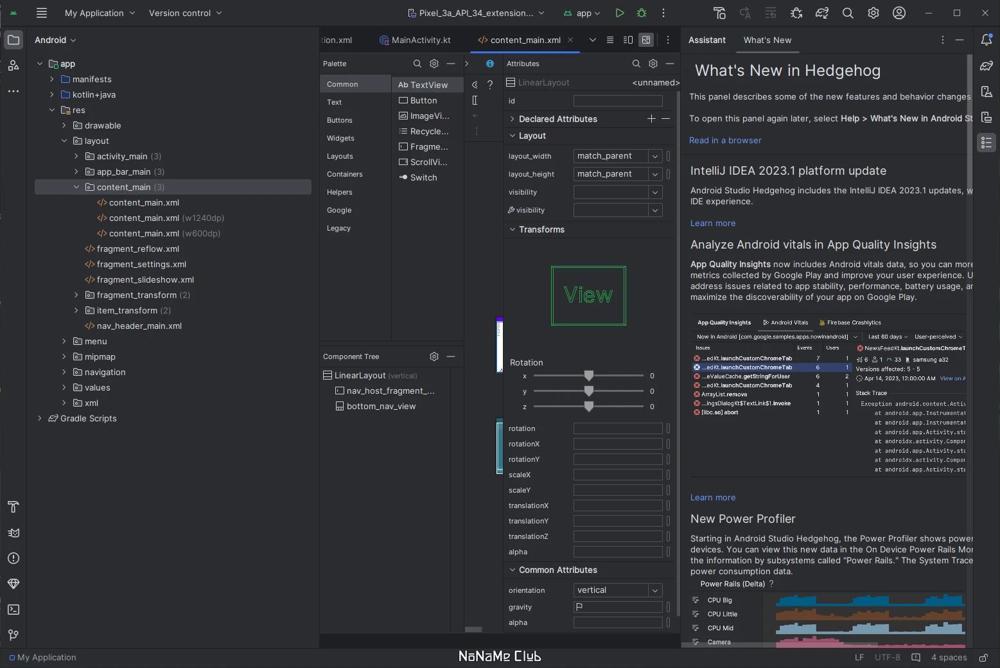
Task: Open Build hammer tool window
Action: pos(13,507)
